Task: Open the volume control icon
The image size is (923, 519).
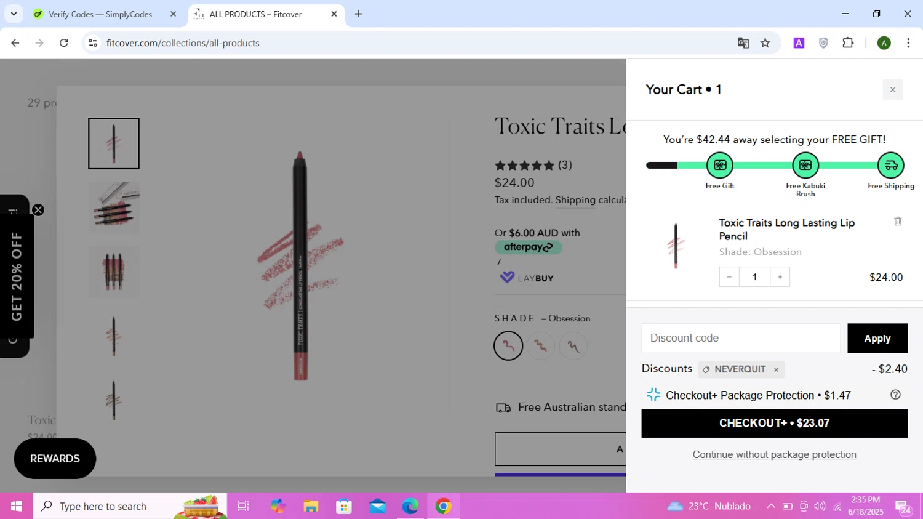Action: (x=820, y=506)
